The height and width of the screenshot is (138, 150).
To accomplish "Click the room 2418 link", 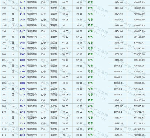I will 22,8.
